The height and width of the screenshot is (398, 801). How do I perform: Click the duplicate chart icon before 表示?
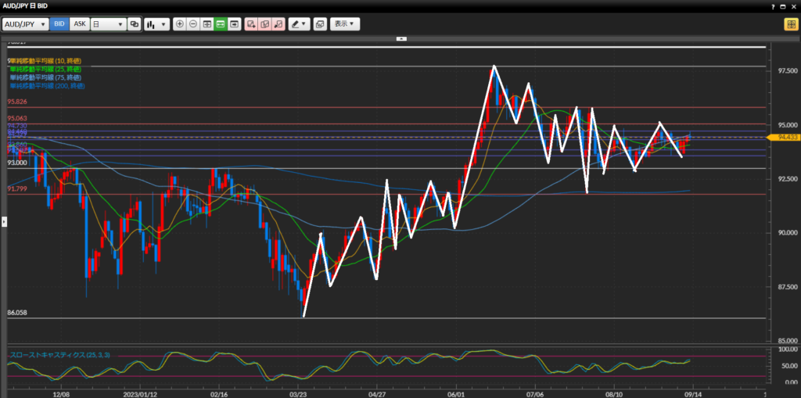click(x=319, y=24)
